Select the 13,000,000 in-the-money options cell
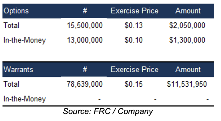 click(x=85, y=40)
